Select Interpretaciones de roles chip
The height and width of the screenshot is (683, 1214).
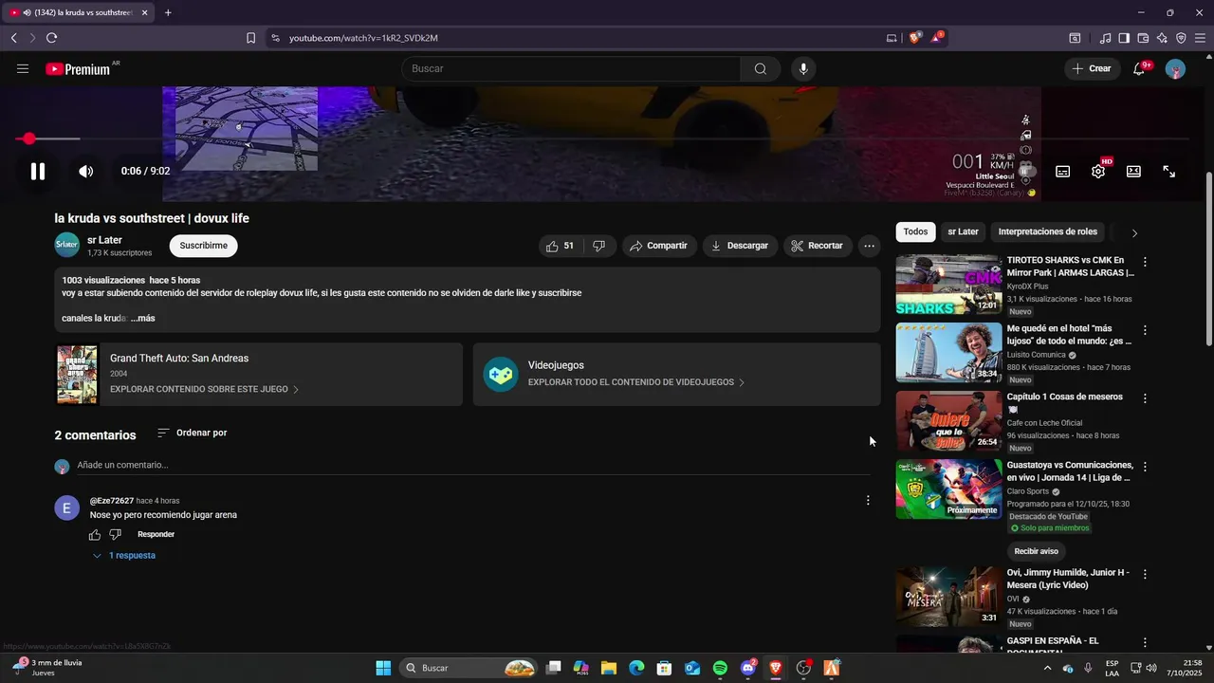(x=1047, y=231)
